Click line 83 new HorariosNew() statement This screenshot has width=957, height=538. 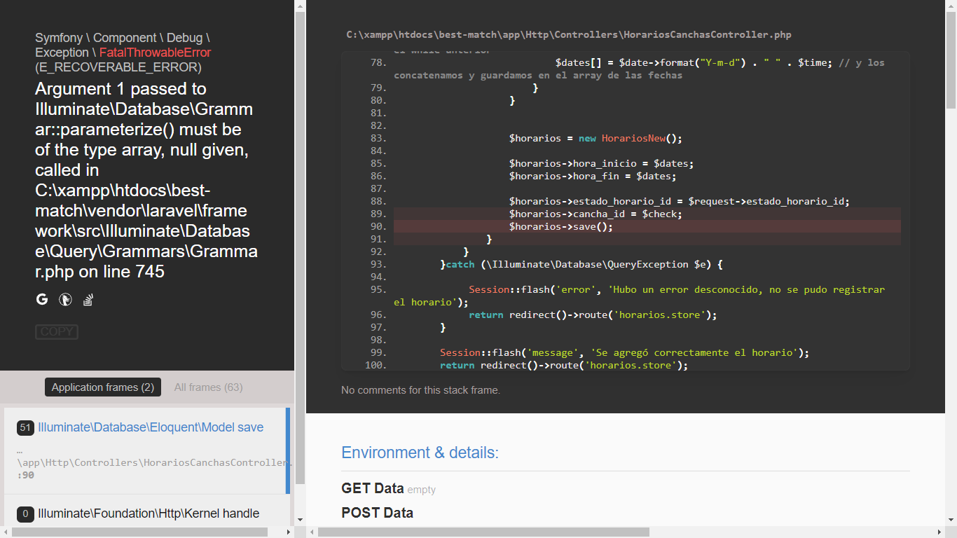pyautogui.click(x=595, y=138)
